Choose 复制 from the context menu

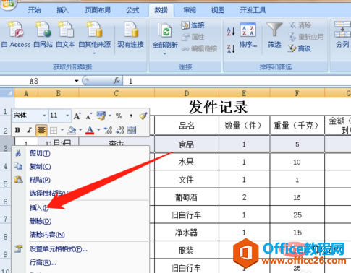coord(80,166)
